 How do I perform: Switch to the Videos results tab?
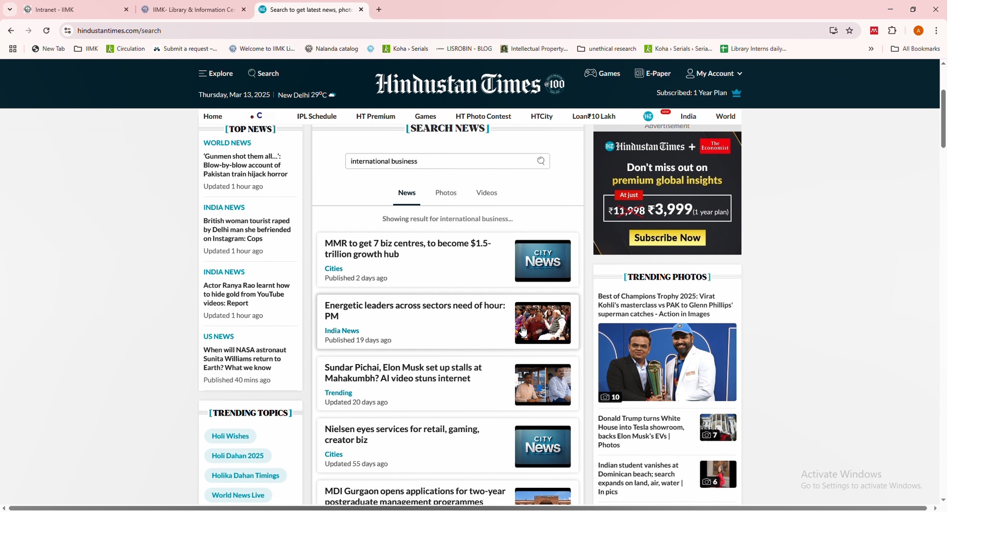(x=486, y=193)
